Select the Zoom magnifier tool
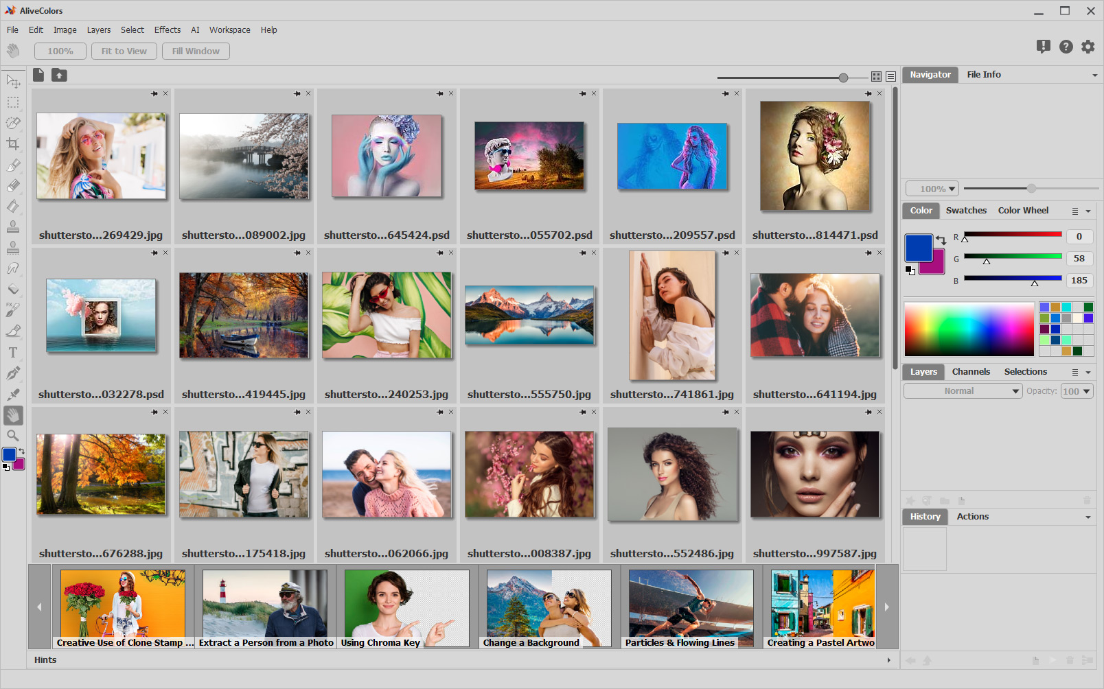Viewport: 1104px width, 689px height. [x=13, y=436]
